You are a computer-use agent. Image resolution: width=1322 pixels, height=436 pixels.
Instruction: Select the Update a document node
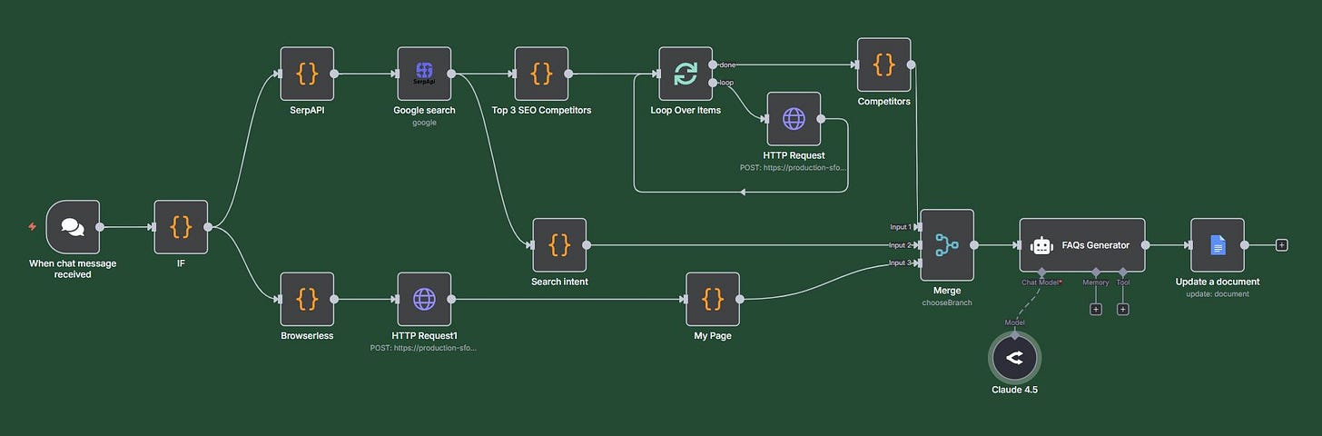click(1218, 245)
